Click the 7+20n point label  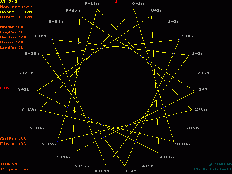tap(25, 90)
